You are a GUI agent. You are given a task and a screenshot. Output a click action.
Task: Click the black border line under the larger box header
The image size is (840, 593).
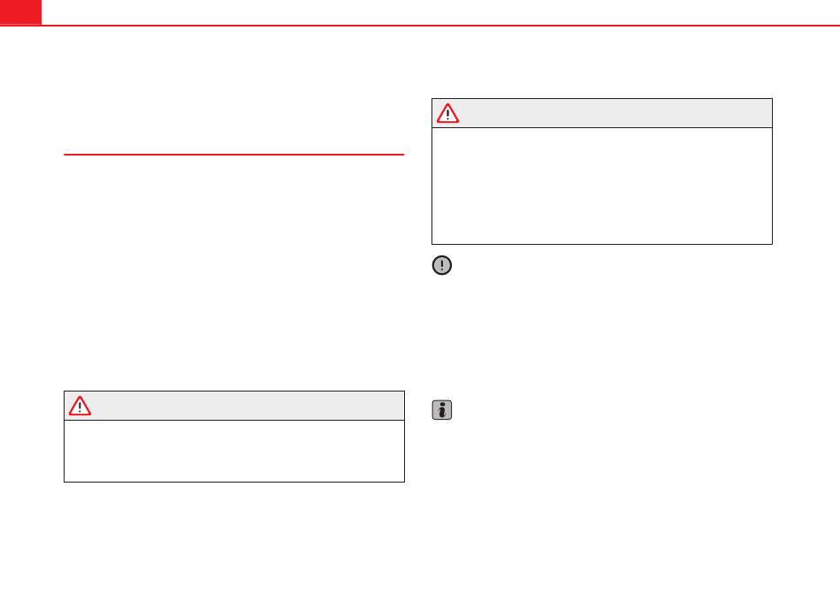coord(602,128)
